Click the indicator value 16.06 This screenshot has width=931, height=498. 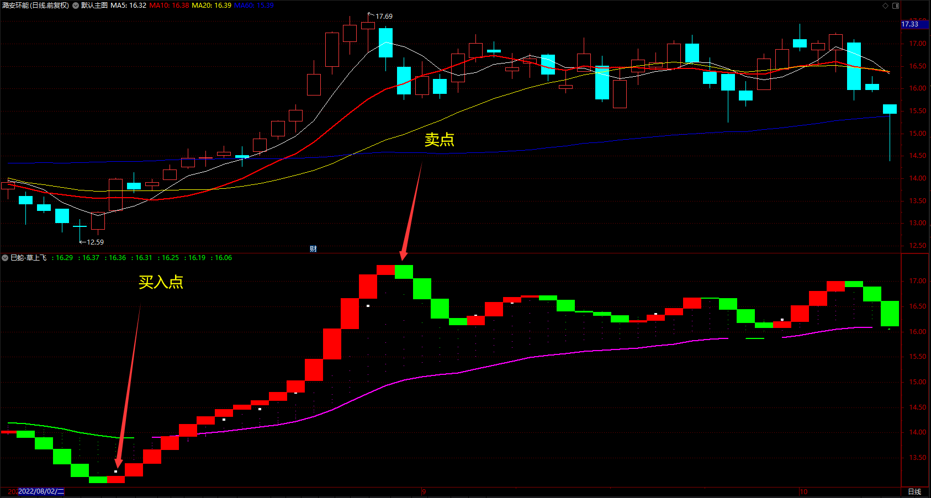click(x=223, y=258)
